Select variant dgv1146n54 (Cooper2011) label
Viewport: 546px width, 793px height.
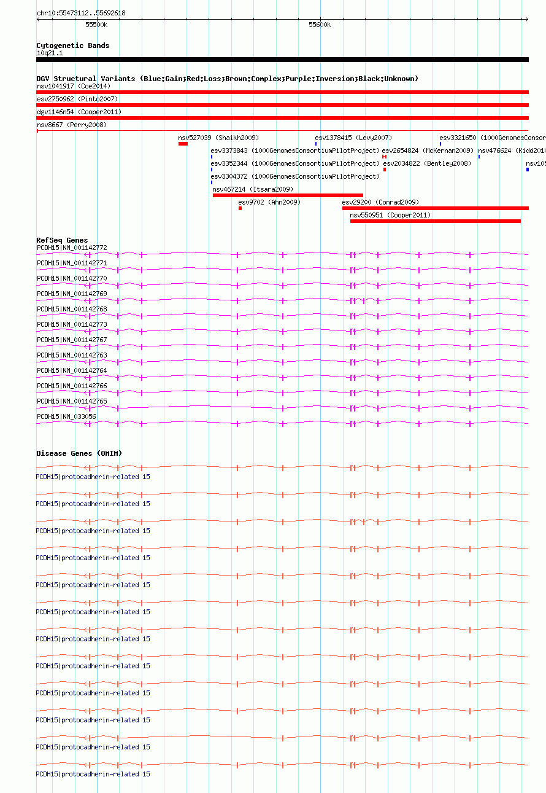click(79, 112)
